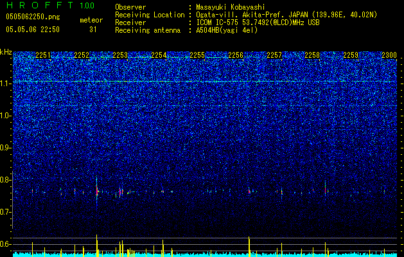
Task: Click the time marker 2300
Action: pyautogui.click(x=389, y=55)
